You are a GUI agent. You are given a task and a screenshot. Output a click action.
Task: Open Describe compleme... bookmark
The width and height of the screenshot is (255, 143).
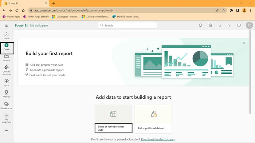[95, 17]
